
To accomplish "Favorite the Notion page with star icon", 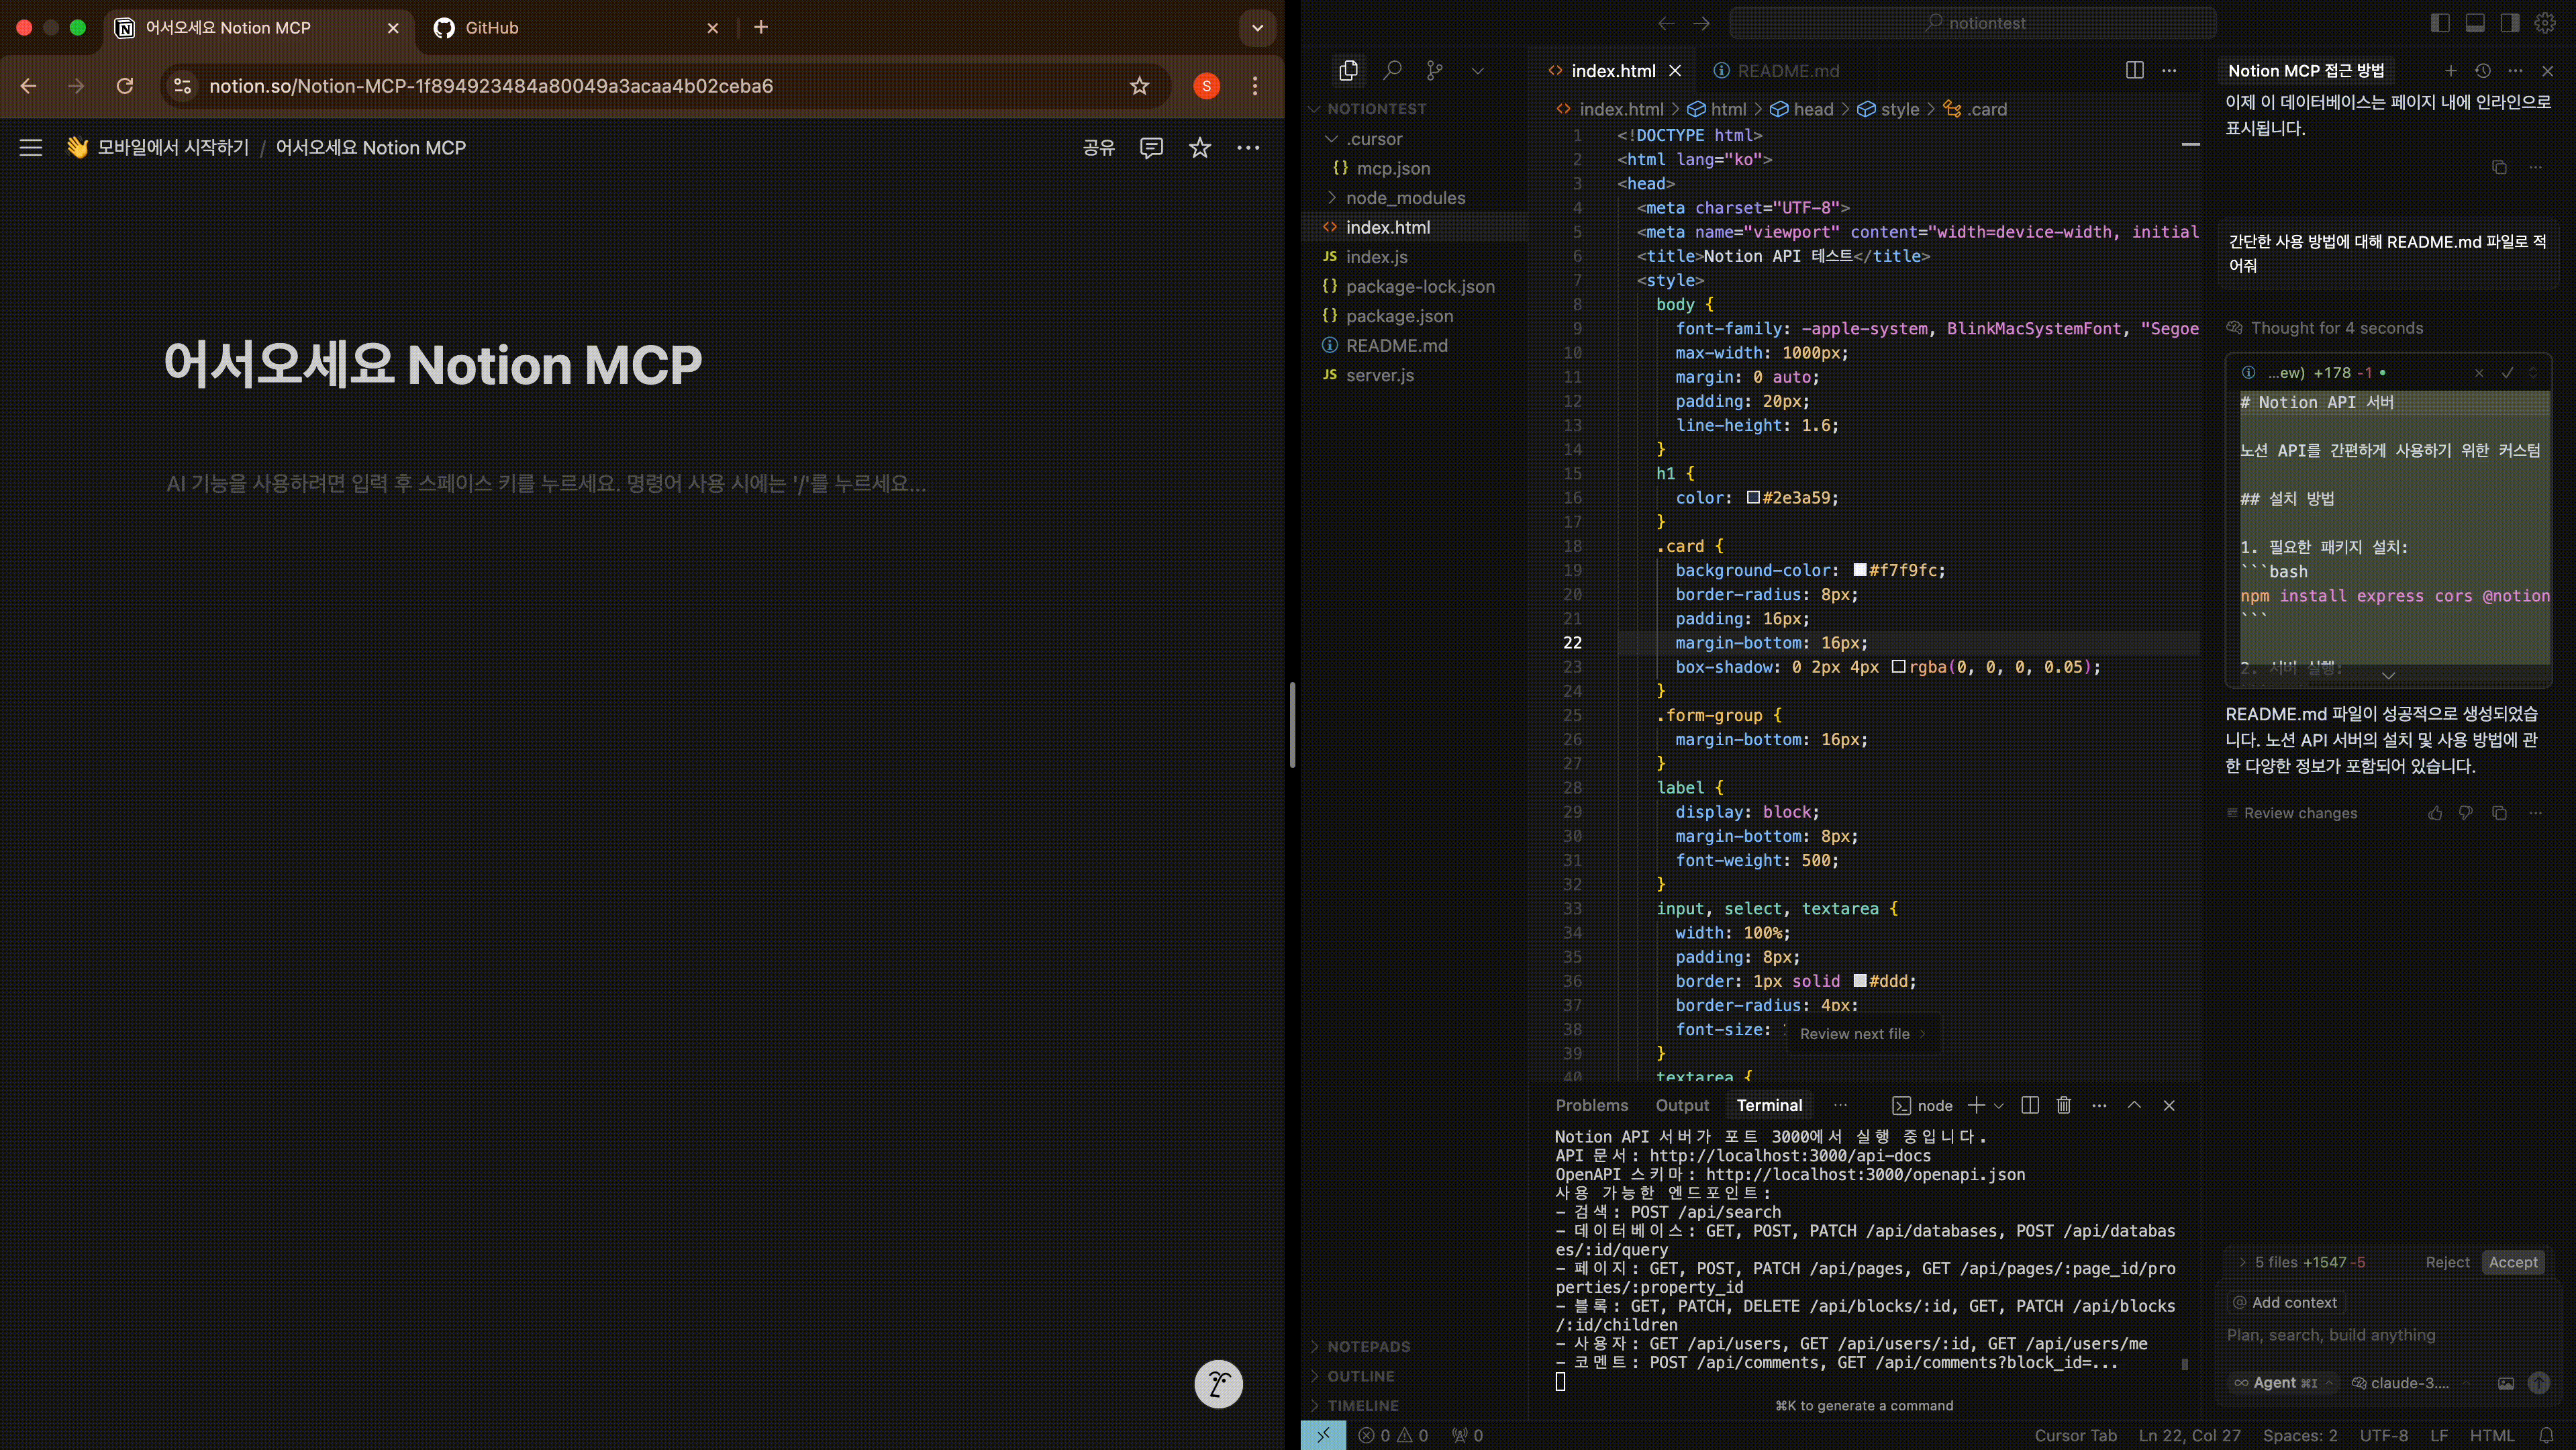I will [1199, 148].
